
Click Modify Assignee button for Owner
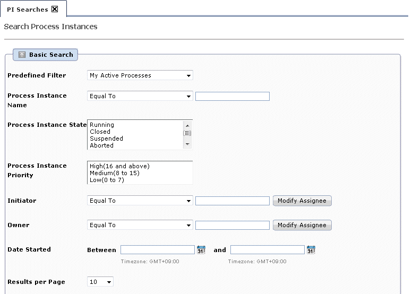302,226
